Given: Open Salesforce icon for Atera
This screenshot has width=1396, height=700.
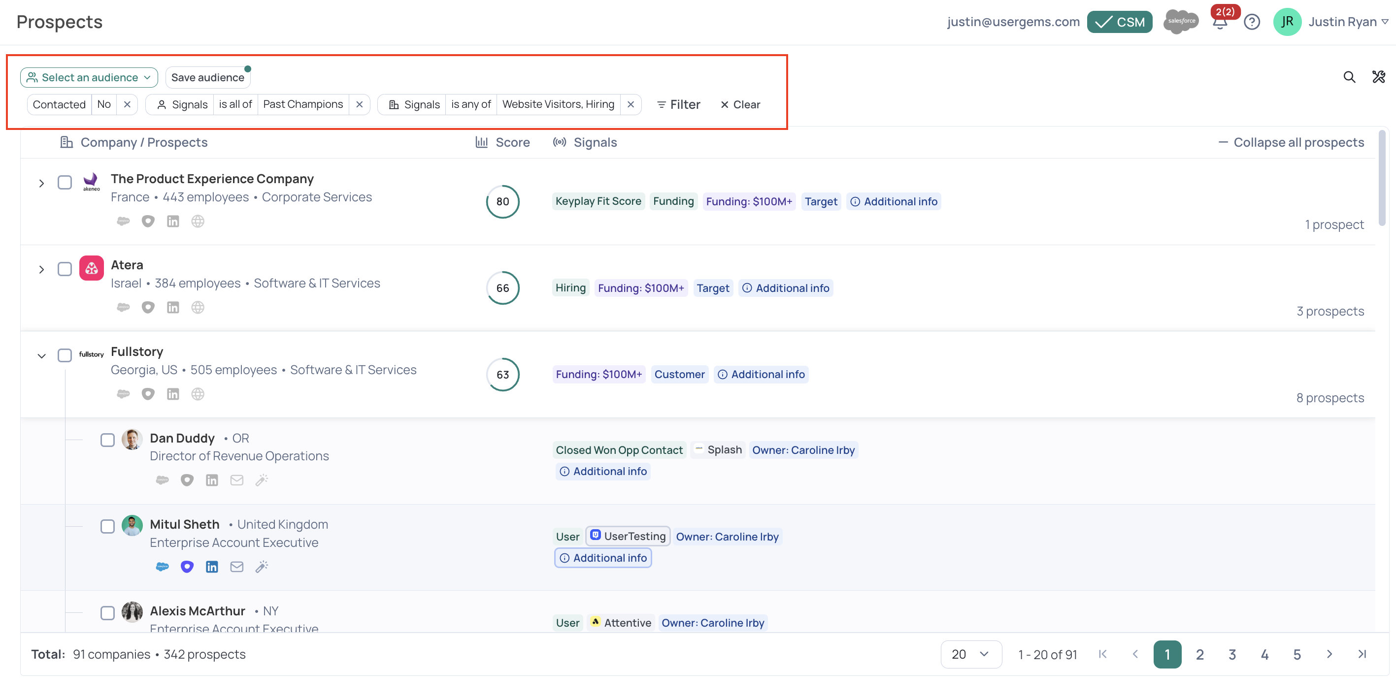Looking at the screenshot, I should pos(123,307).
